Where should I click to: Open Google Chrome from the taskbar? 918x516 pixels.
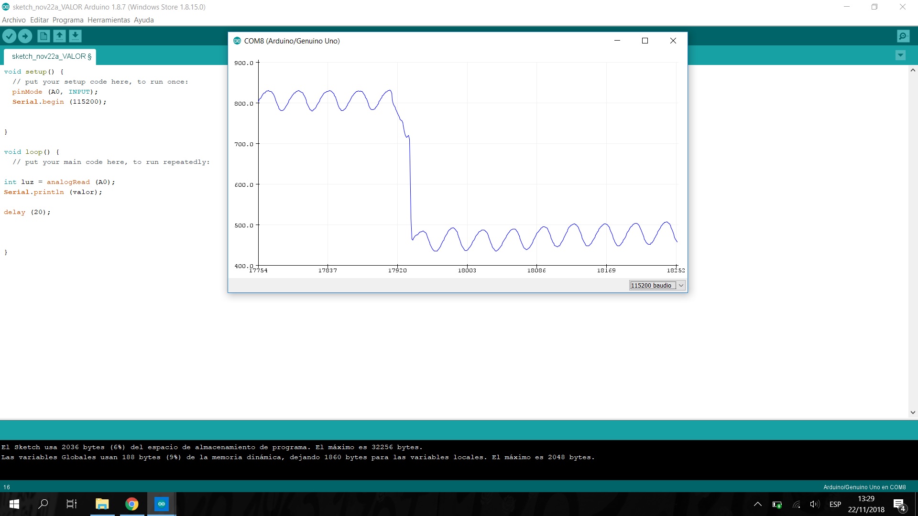(x=132, y=504)
